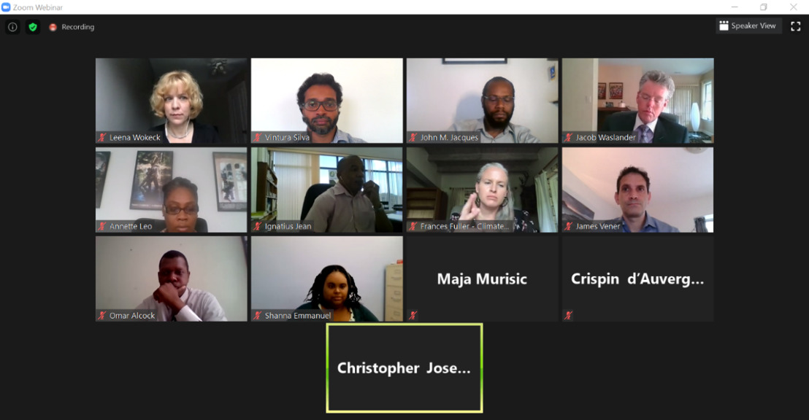
Task: Click the highlighted Christopher Jose... speaker tile
Action: pyautogui.click(x=404, y=368)
